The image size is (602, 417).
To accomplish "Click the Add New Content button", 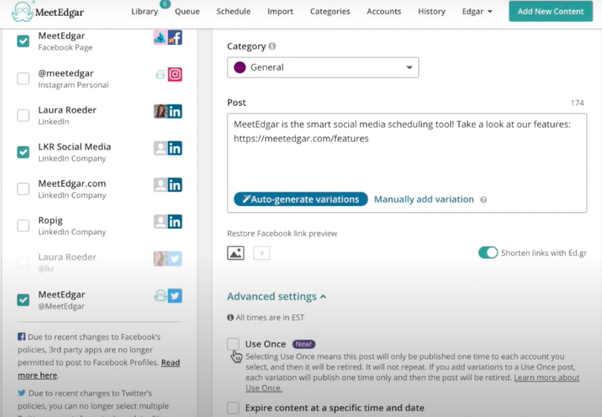I will pyautogui.click(x=550, y=12).
